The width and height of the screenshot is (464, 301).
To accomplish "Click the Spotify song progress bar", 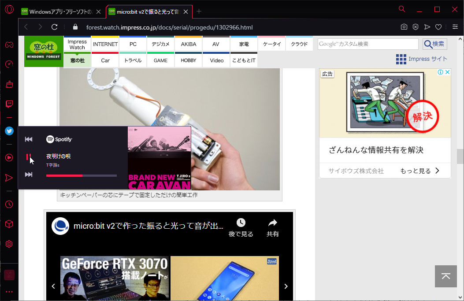I will [82, 176].
